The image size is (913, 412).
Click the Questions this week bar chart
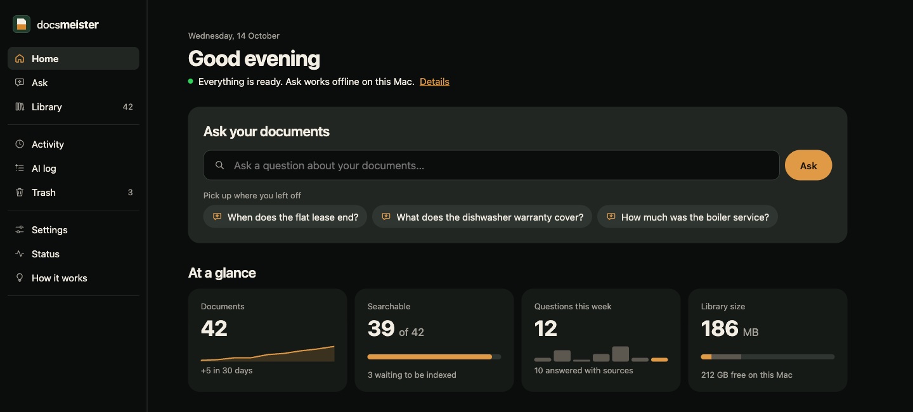click(x=601, y=354)
